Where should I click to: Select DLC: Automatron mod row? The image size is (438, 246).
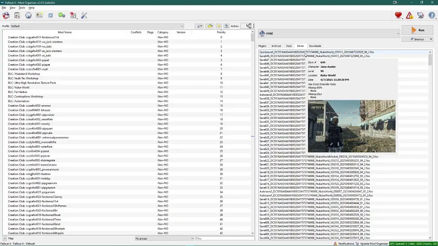[127, 101]
